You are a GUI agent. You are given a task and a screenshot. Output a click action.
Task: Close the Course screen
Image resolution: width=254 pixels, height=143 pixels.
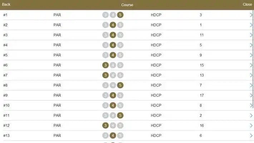pyautogui.click(x=247, y=4)
